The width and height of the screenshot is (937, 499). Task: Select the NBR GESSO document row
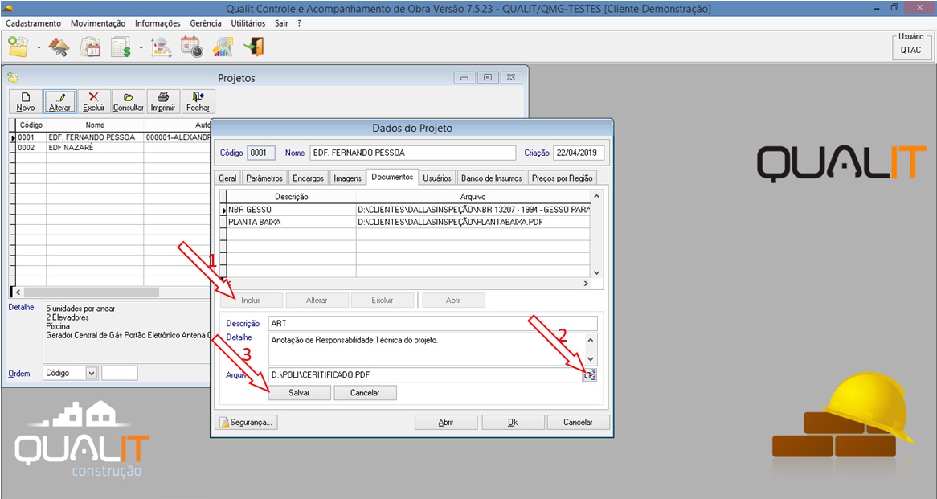(x=408, y=210)
